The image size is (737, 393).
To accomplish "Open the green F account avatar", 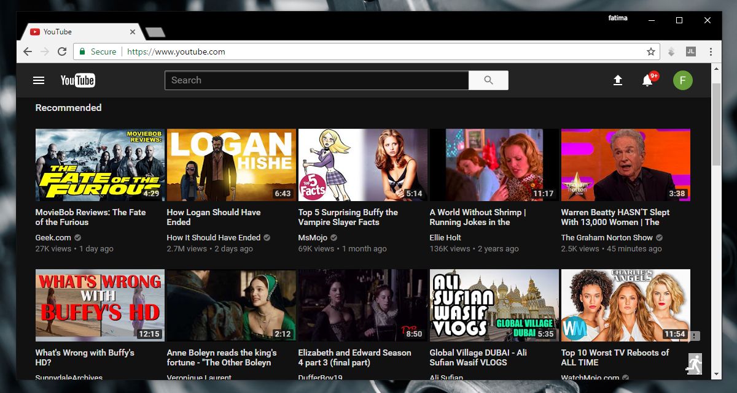I will click(682, 80).
